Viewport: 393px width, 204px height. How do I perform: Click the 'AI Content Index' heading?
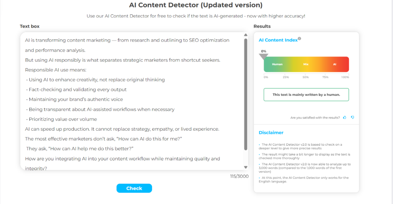pos(278,40)
